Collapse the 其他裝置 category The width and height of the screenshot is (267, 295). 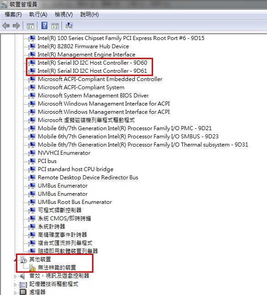(15, 260)
